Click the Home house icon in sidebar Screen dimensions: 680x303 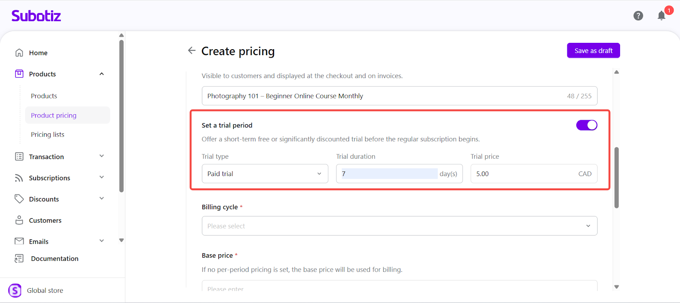(x=19, y=53)
